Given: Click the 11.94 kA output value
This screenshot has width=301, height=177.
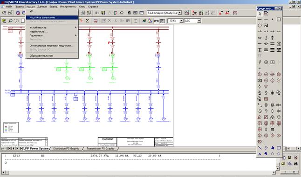Looking at the screenshot, I should [x=122, y=156].
